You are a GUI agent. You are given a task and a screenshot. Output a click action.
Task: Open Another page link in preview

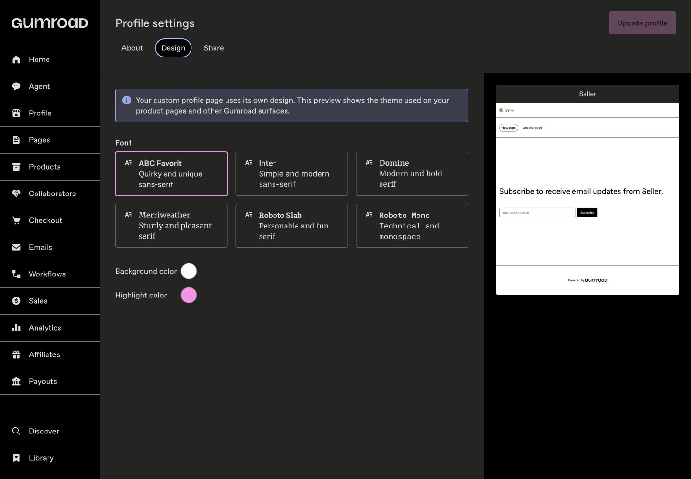point(532,128)
